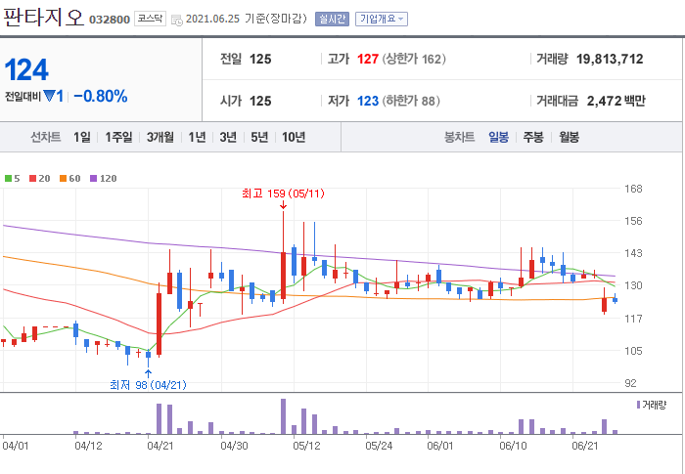Click the tallest volume bar near 05/11
This screenshot has height=474, width=685.
(x=283, y=416)
